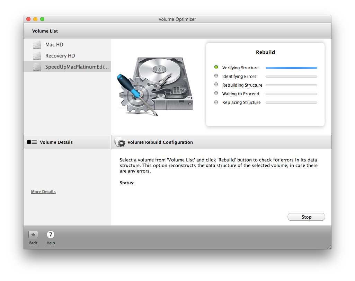Click the Back arrow icon

(x=33, y=235)
